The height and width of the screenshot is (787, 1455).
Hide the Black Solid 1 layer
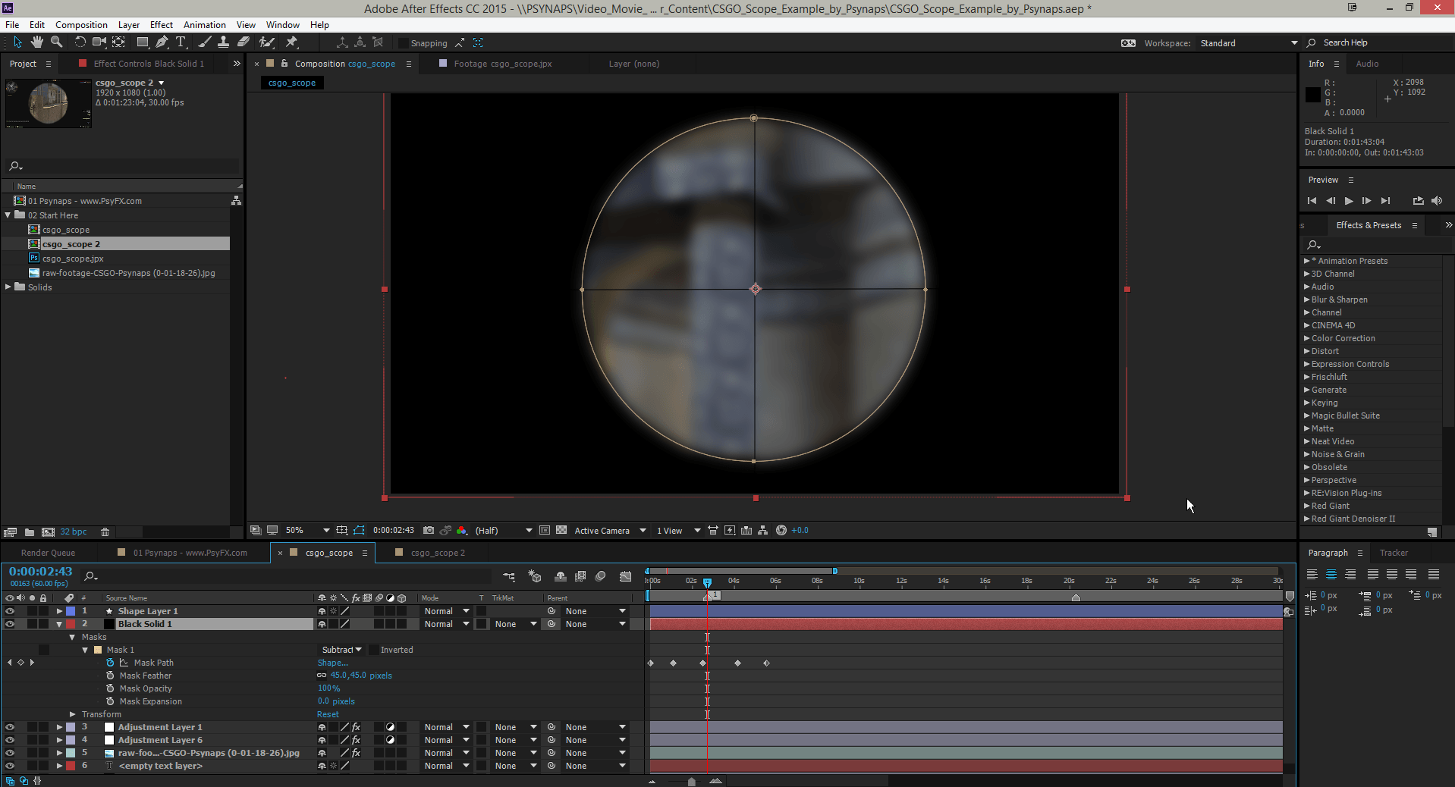pos(10,624)
